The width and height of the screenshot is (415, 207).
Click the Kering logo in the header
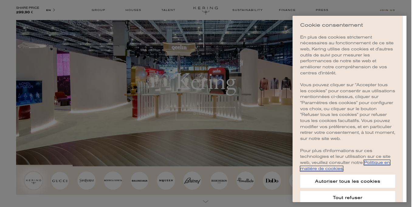click(x=205, y=10)
